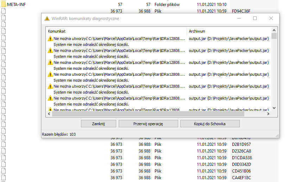This screenshot has height=182, width=288.
Task: Click the date 11.01.2021 10:10 for META-INF
Action: click(x=212, y=5)
